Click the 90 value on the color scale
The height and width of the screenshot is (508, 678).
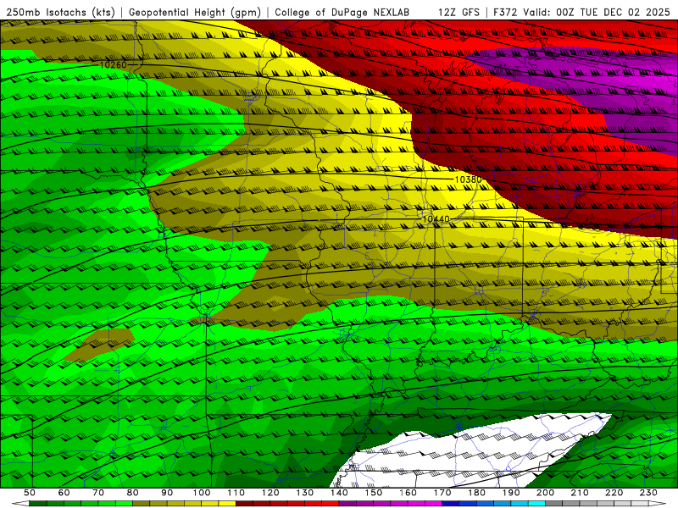tap(167, 493)
